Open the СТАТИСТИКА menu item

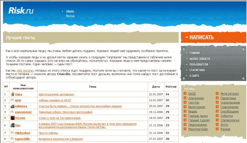197,70
